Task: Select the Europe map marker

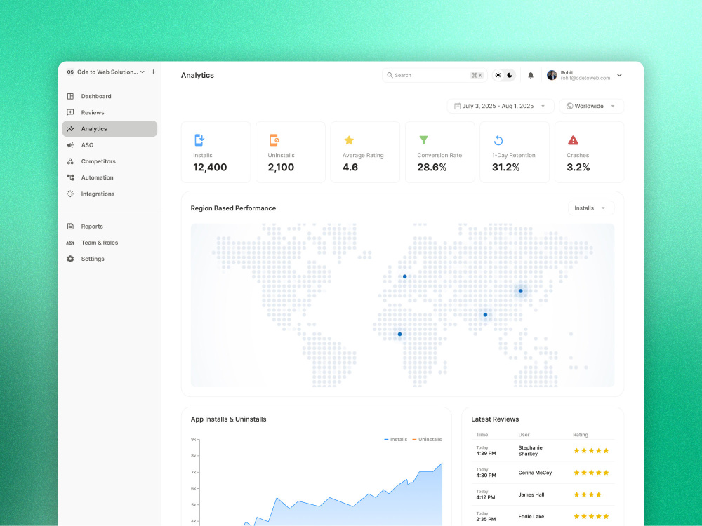Action: coord(405,276)
